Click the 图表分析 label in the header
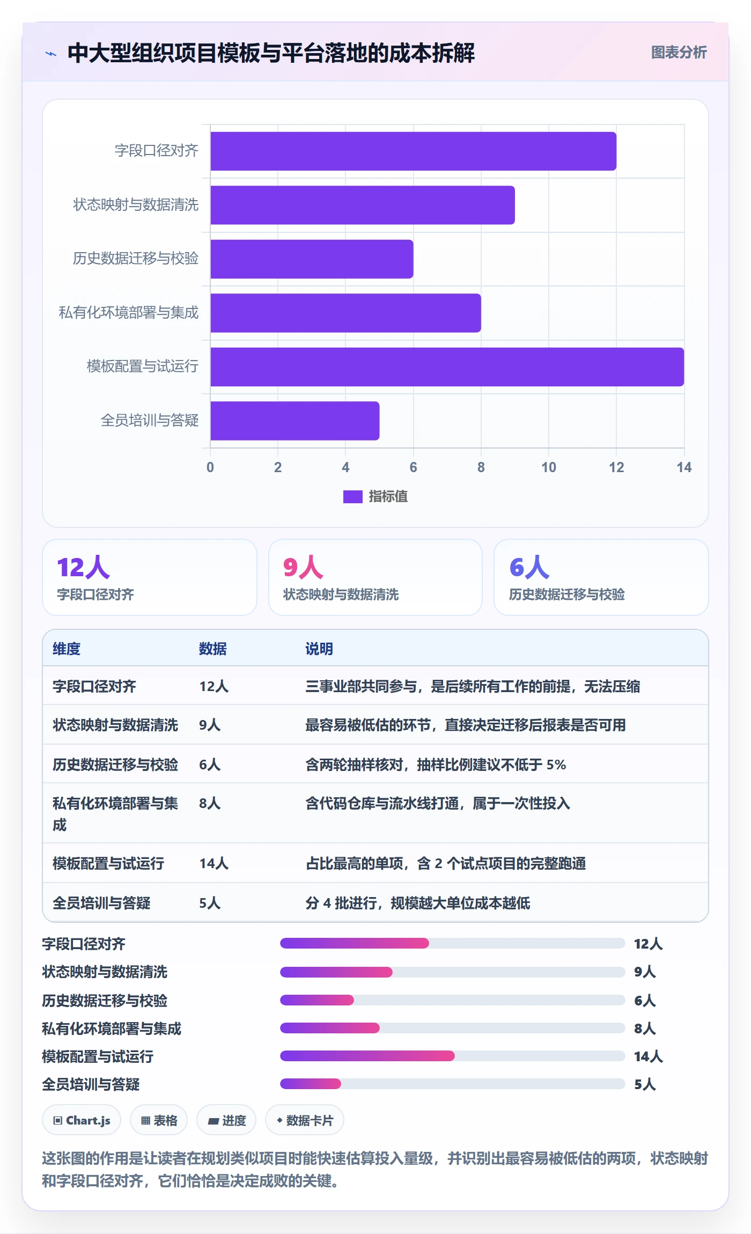 pyautogui.click(x=679, y=53)
